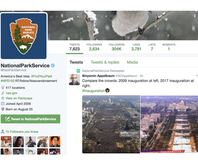
Task: Click the National Park Service arrowhead logo
Action: [x=24, y=36]
